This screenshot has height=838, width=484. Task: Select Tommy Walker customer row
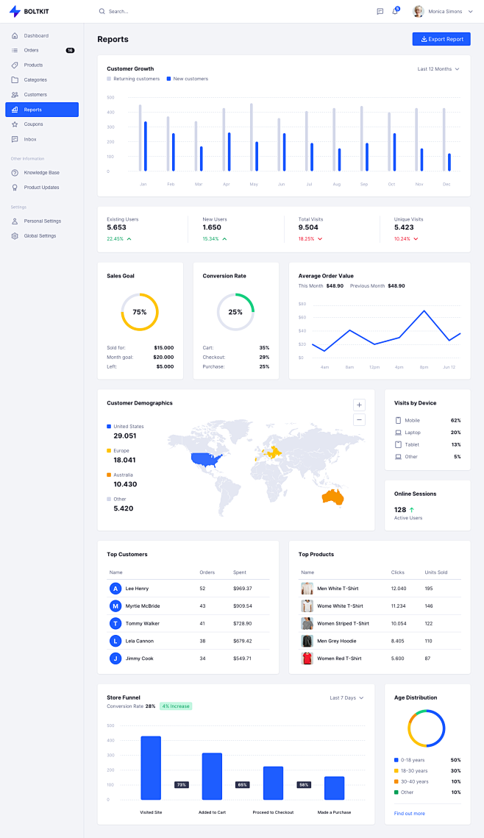coord(188,624)
